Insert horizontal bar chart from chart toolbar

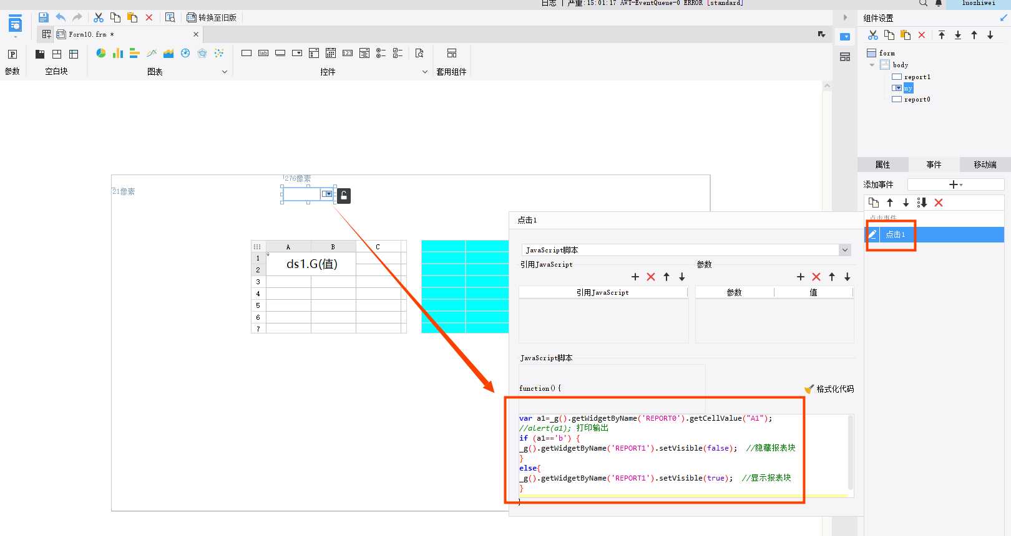coord(135,54)
